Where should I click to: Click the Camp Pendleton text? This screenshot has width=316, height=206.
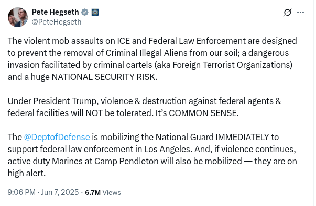coord(126,162)
